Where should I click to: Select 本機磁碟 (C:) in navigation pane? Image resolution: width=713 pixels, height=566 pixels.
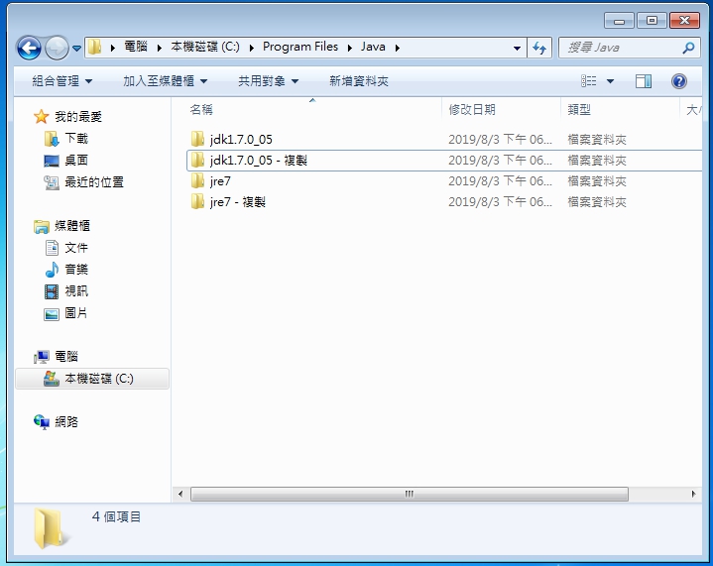coord(99,379)
